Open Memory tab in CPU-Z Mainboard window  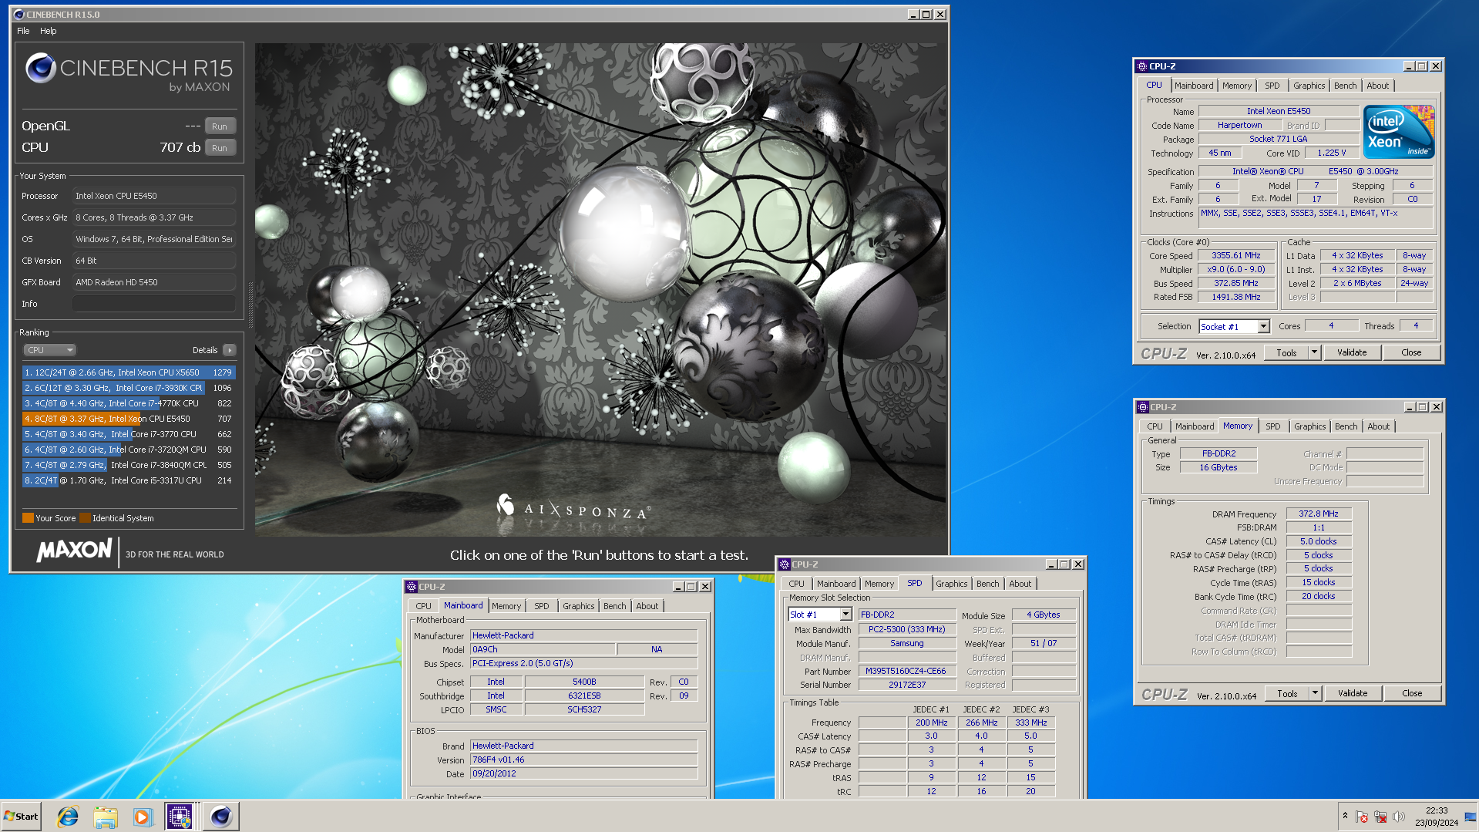[506, 606]
